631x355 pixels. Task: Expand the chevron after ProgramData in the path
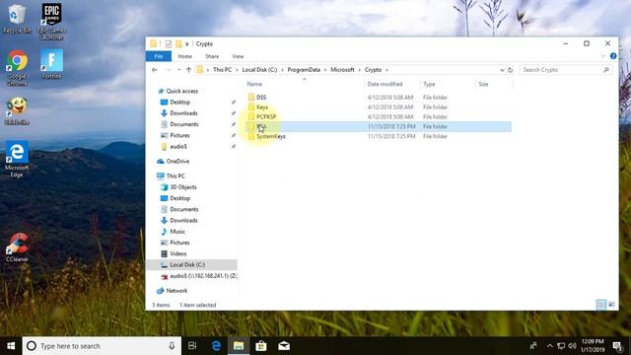click(x=325, y=70)
